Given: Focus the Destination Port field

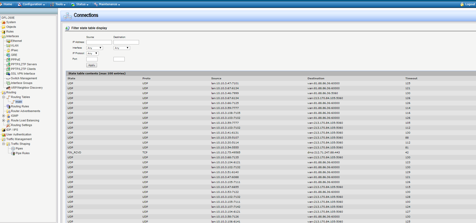Looking at the screenshot, I should (119, 59).
